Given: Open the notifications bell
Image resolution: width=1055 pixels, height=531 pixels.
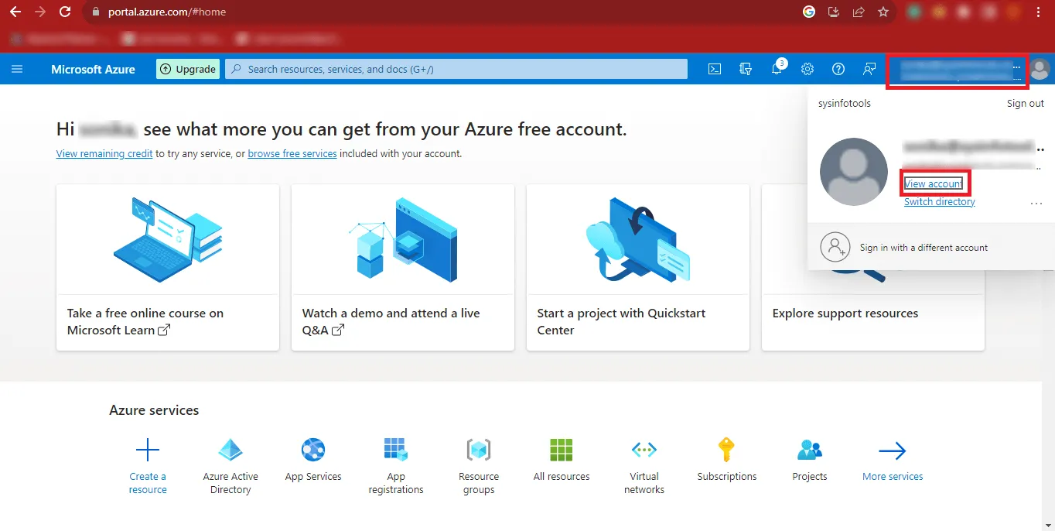Looking at the screenshot, I should pos(777,69).
